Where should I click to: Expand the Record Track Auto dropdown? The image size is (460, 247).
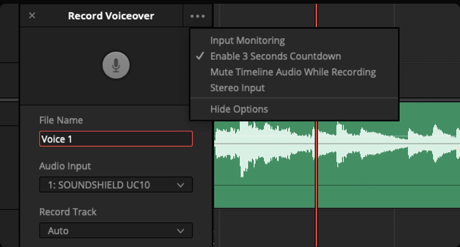pos(116,231)
